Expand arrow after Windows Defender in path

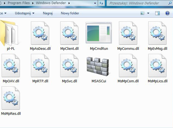(x=69, y=3)
